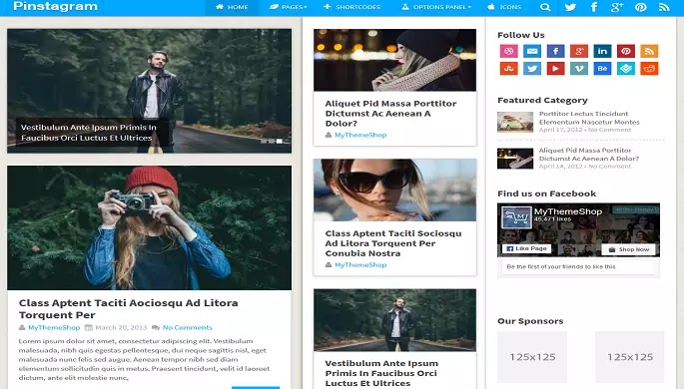Open MyThemeShop page name in Facebook widget
This screenshot has height=389, width=684.
click(x=568, y=211)
